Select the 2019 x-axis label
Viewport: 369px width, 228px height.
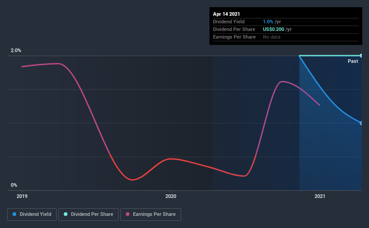[x=22, y=196]
